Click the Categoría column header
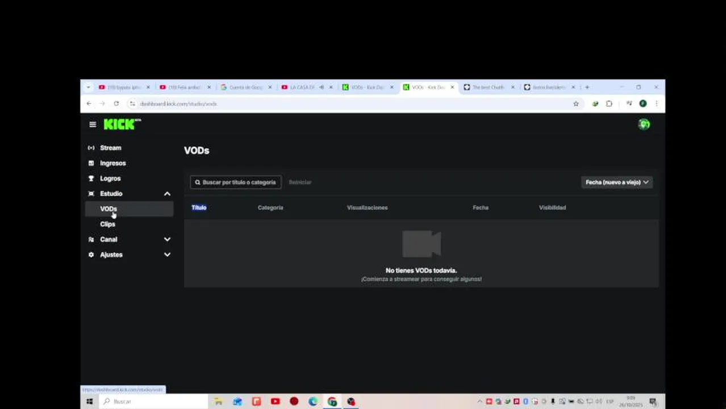The image size is (726, 409). coord(270,208)
